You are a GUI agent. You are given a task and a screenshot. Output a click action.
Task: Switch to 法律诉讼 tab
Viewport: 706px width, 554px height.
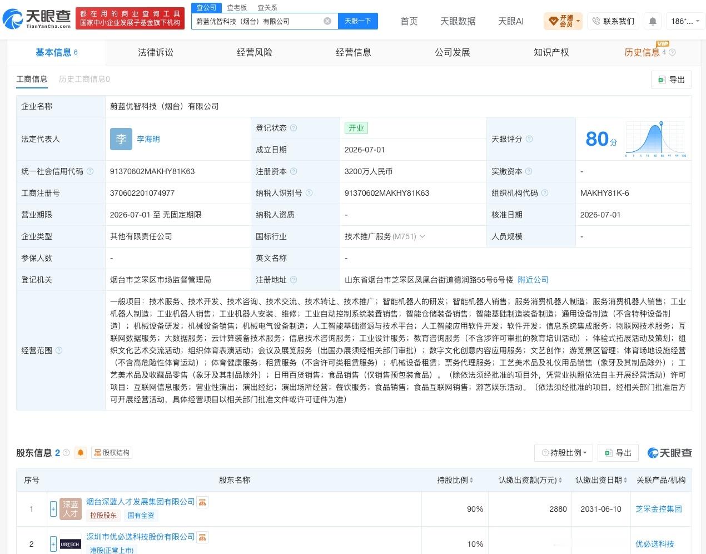[x=155, y=52]
